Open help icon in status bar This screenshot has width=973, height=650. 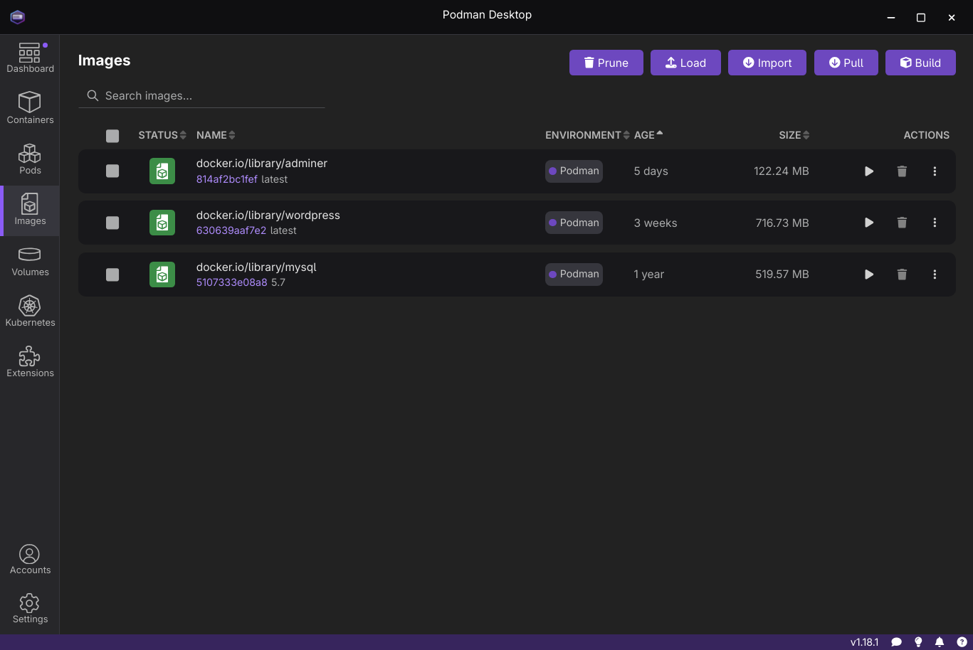(962, 642)
